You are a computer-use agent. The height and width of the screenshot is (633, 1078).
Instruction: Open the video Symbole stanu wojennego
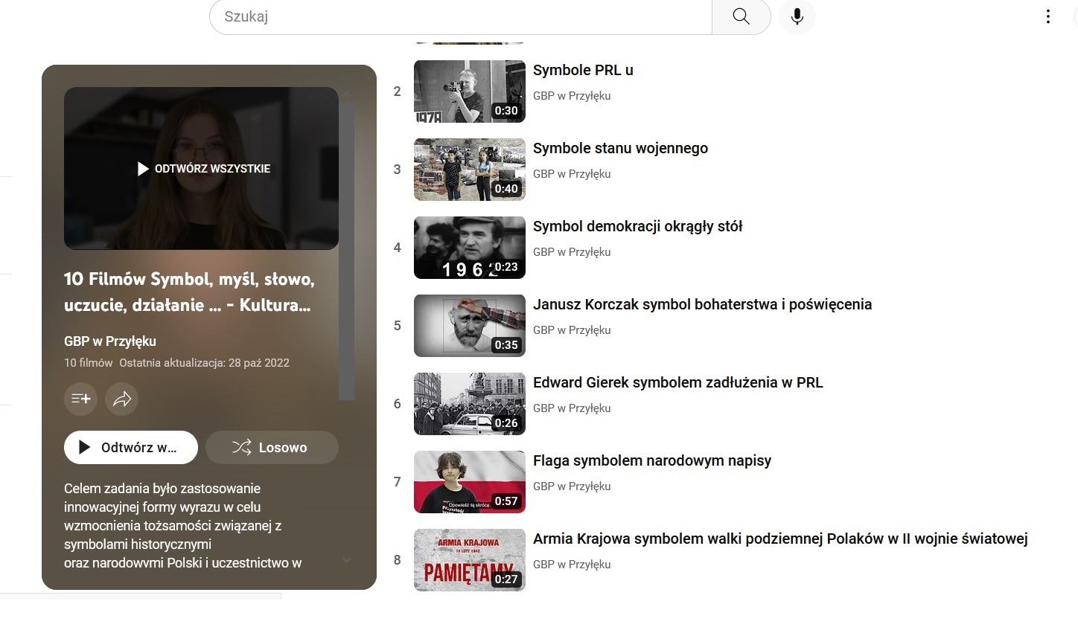pos(620,148)
